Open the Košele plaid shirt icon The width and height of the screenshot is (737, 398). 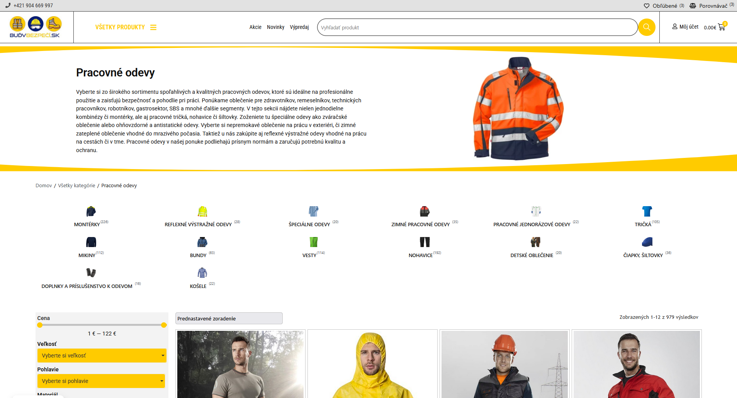tap(202, 273)
